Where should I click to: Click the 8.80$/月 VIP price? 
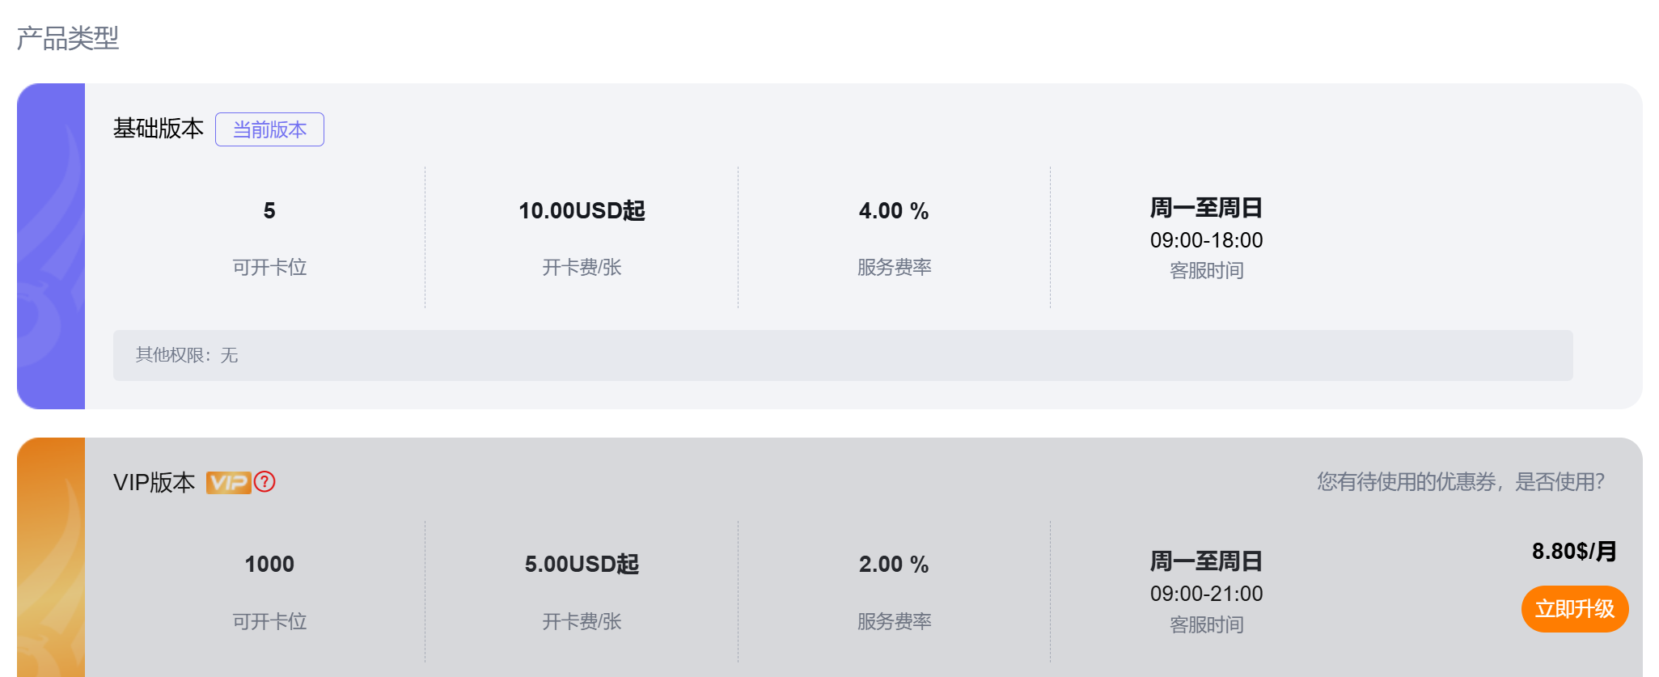point(1573,552)
